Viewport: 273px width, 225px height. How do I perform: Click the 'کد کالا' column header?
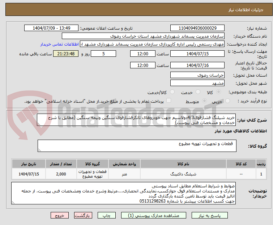click(241, 164)
